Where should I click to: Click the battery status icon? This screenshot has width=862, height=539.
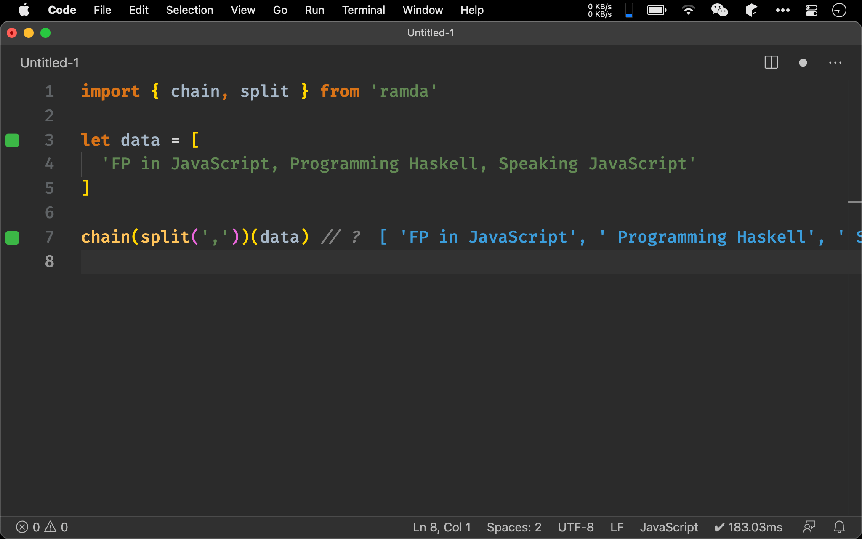point(657,10)
